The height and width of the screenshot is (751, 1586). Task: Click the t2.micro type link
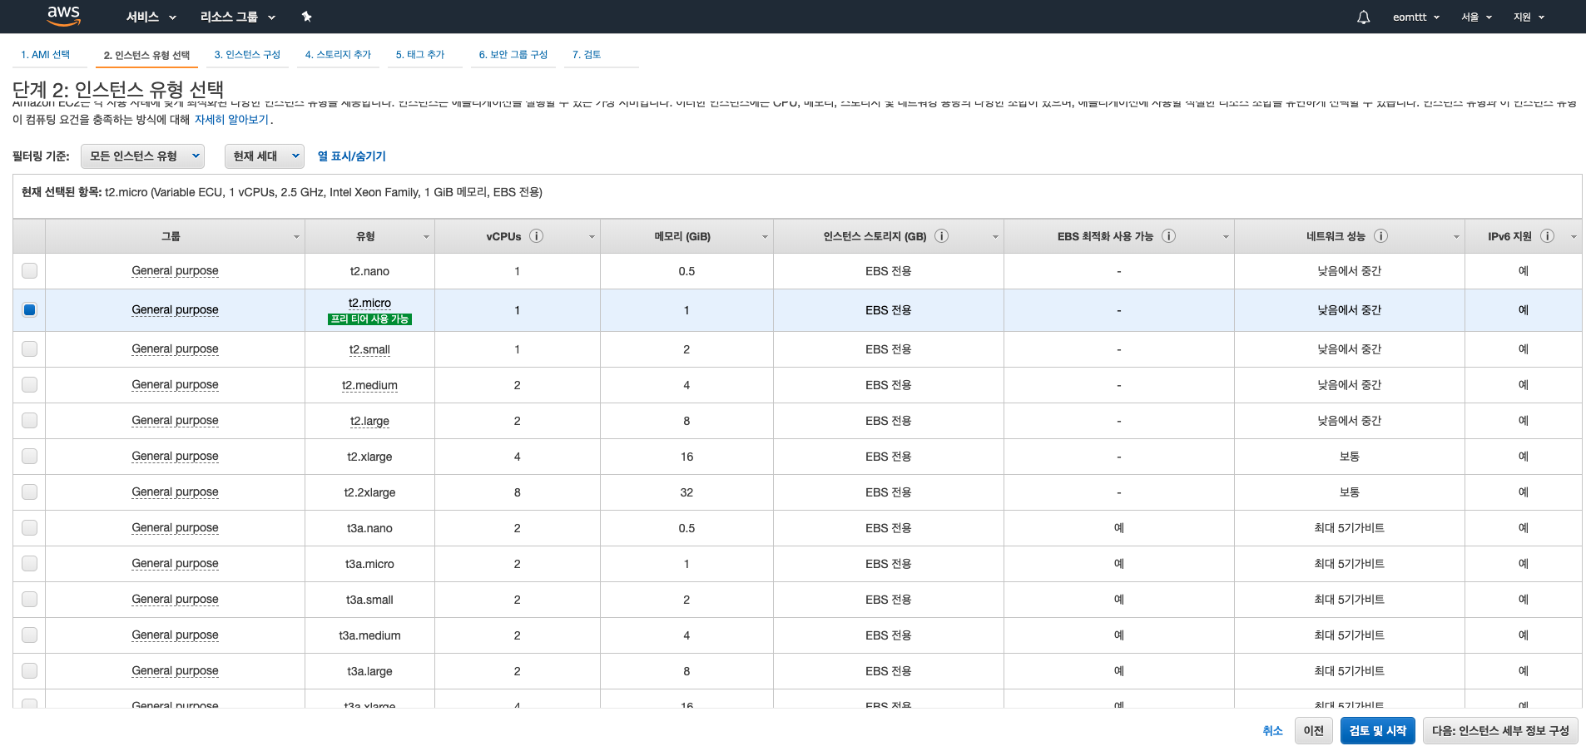pos(369,303)
